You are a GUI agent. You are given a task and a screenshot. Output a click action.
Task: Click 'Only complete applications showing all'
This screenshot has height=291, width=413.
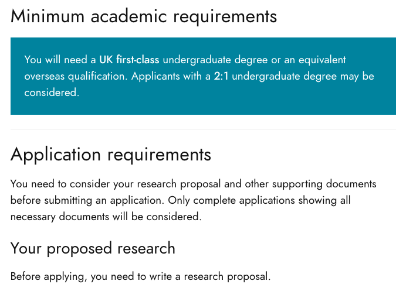[259, 200]
